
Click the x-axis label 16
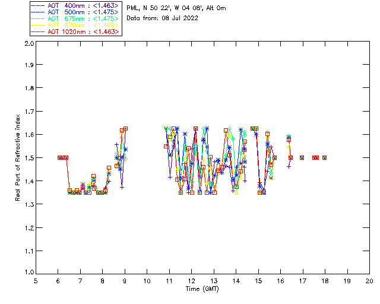click(x=281, y=281)
